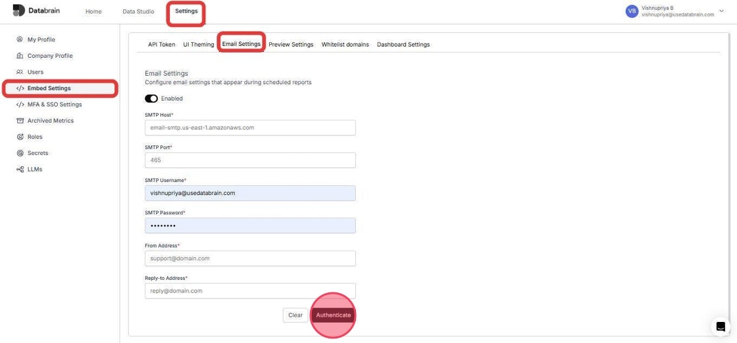
Task: Click the 'Configure email settings' description text
Action: (x=228, y=82)
